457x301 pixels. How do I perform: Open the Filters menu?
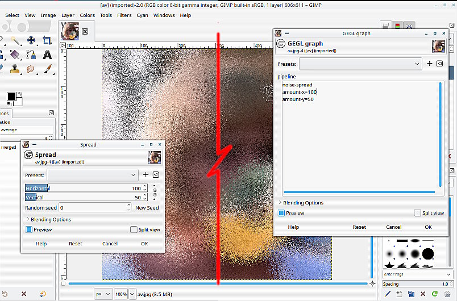coord(124,15)
